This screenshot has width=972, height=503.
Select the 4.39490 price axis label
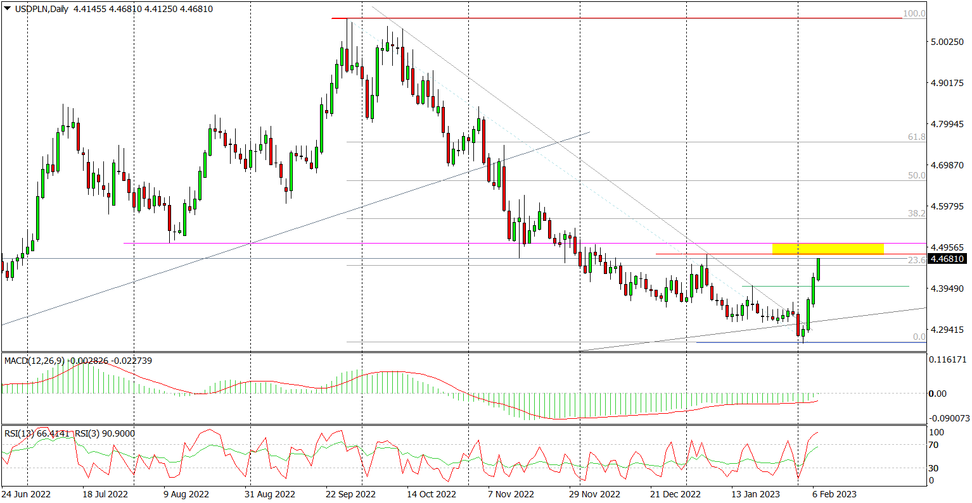tap(947, 289)
